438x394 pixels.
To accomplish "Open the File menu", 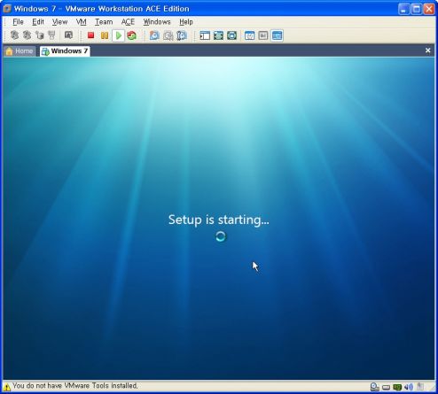I will point(18,22).
